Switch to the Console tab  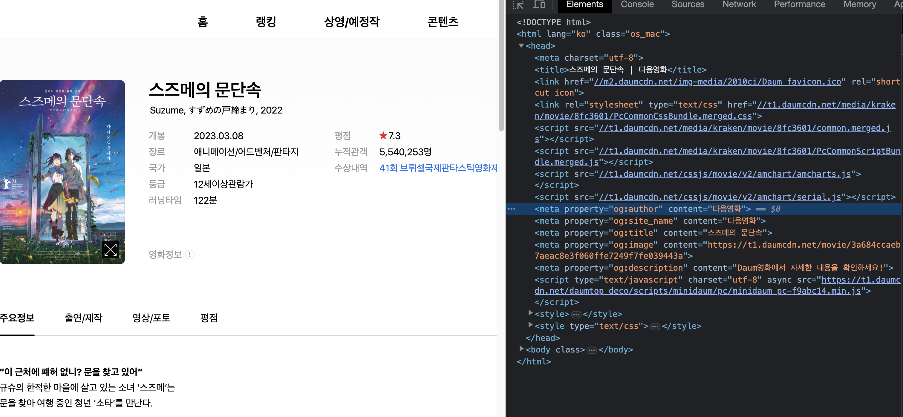pos(637,4)
